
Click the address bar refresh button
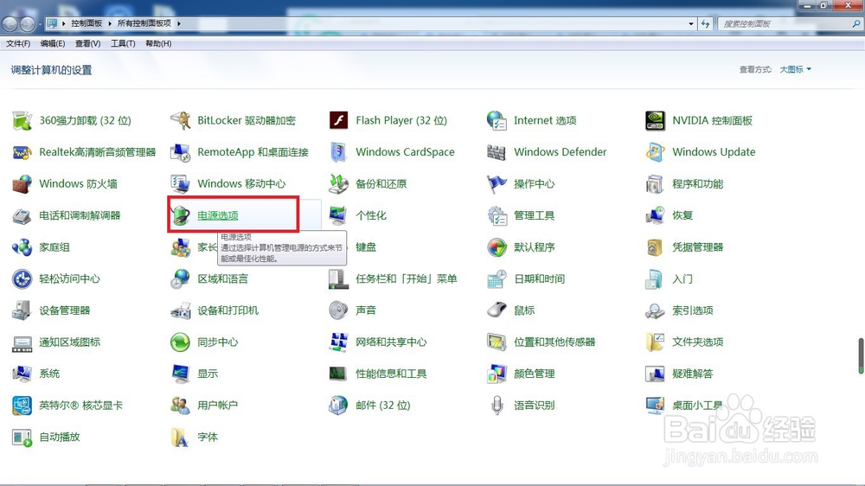pos(706,23)
